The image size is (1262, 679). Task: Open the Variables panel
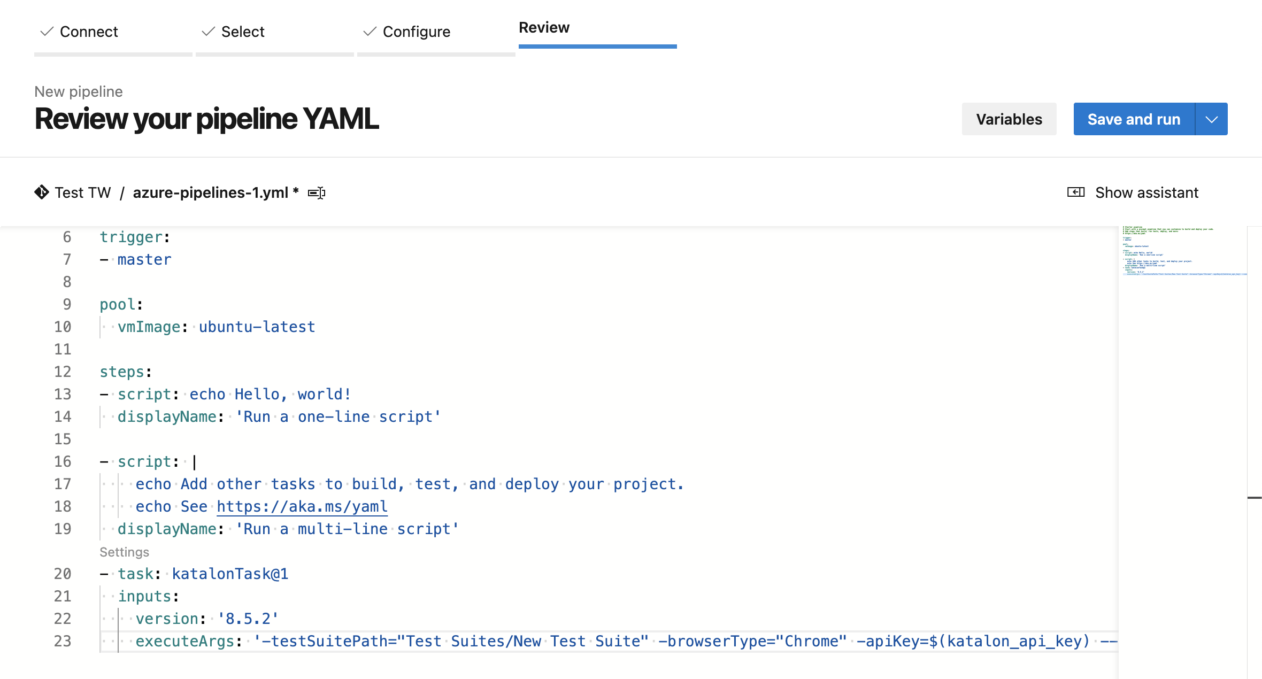click(1009, 119)
